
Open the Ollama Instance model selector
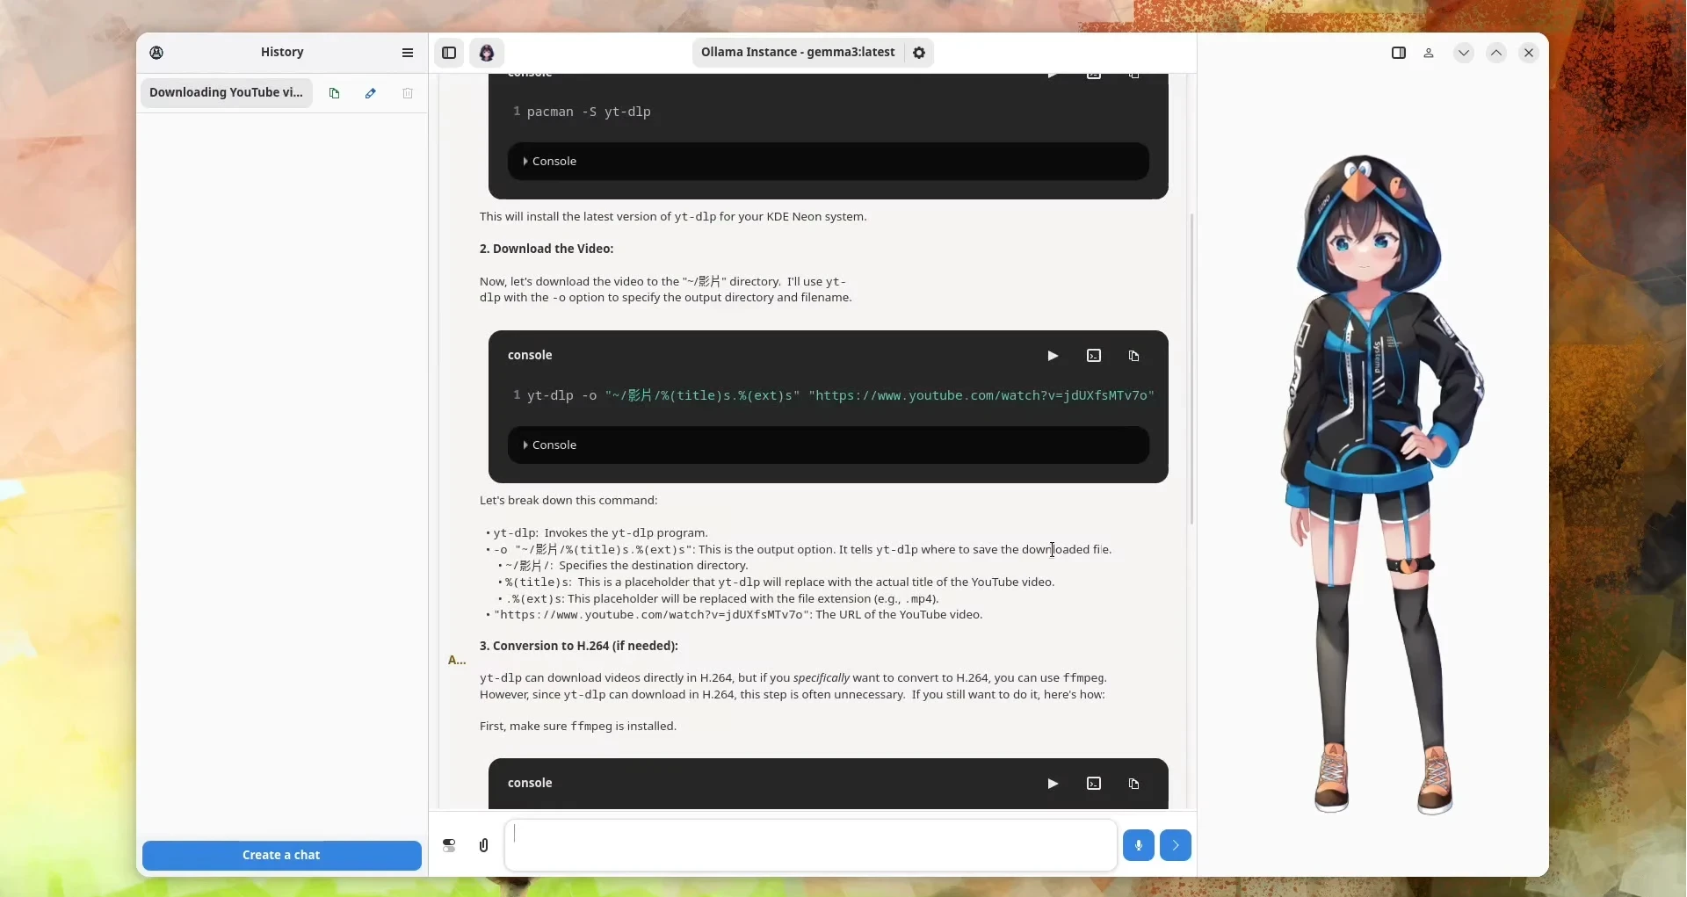click(797, 53)
